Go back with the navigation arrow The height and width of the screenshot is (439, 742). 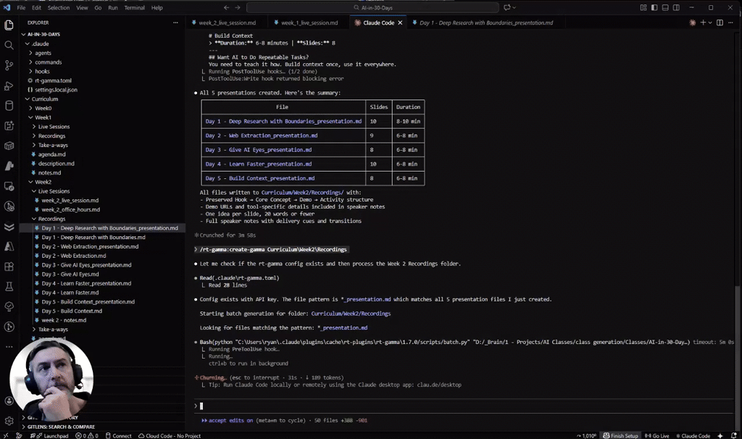click(x=226, y=7)
